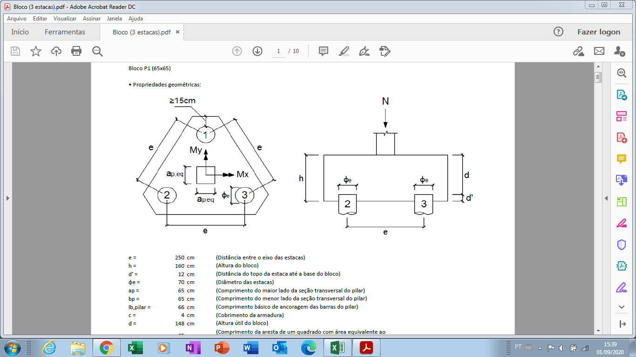This screenshot has width=636, height=357.
Task: Click the value 250 for e
Action: tap(180, 258)
